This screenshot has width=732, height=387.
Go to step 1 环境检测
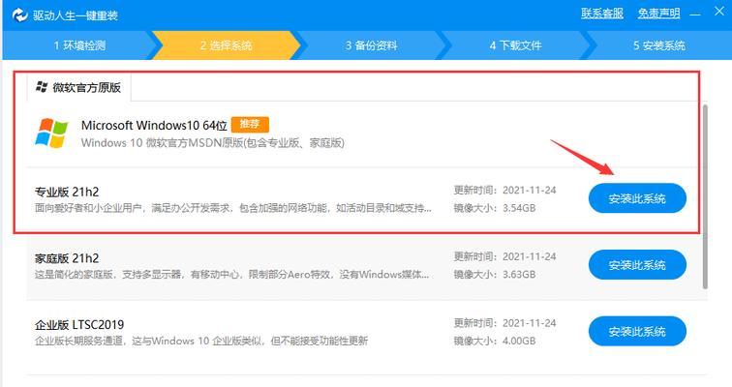pyautogui.click(x=79, y=45)
